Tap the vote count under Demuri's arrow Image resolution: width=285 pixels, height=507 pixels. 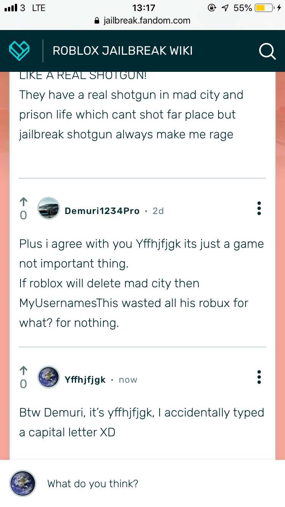tap(23, 215)
